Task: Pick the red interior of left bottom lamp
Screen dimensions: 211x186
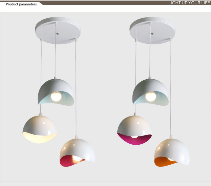Action: pyautogui.click(x=66, y=161)
